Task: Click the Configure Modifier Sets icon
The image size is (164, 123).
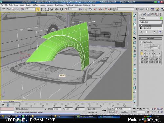Action: click(x=160, y=32)
